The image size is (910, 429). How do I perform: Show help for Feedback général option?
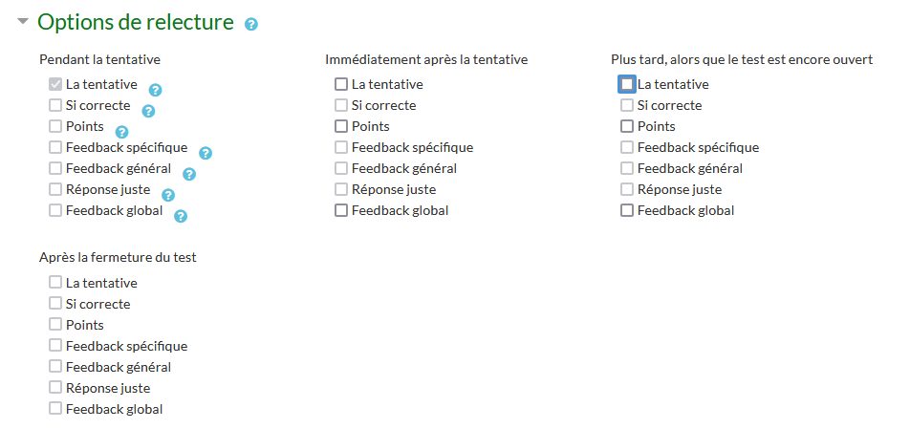click(x=189, y=174)
